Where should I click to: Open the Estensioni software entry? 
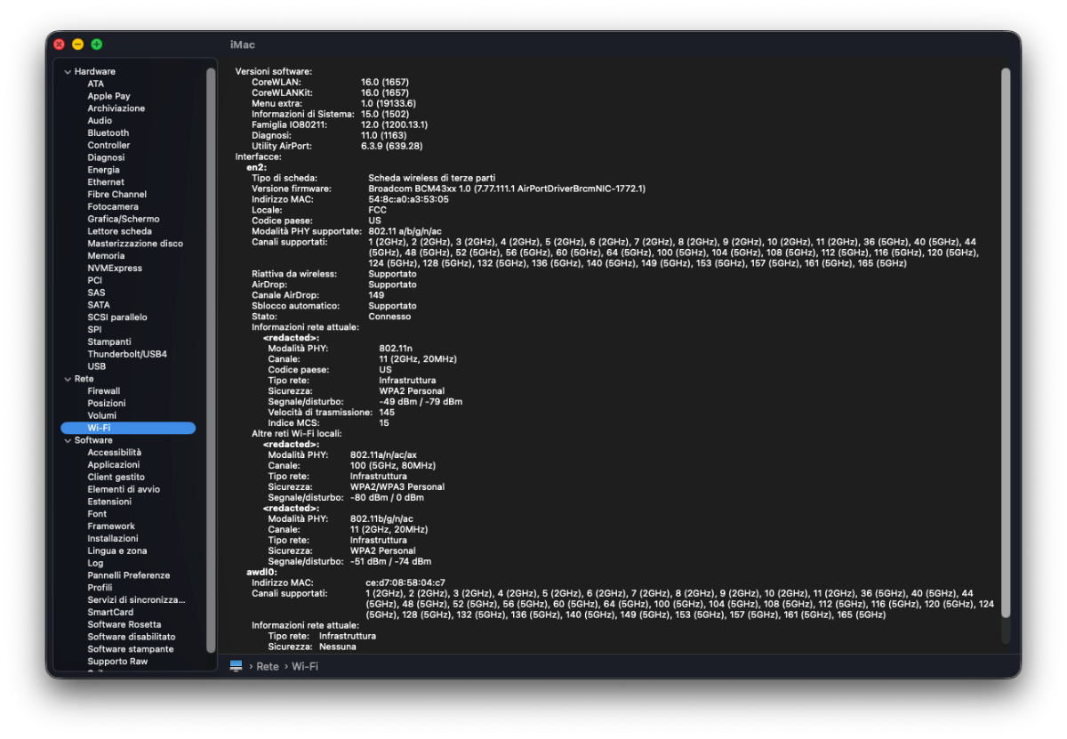tap(109, 502)
